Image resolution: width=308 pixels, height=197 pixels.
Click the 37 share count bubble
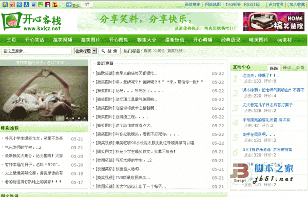(87, 4)
